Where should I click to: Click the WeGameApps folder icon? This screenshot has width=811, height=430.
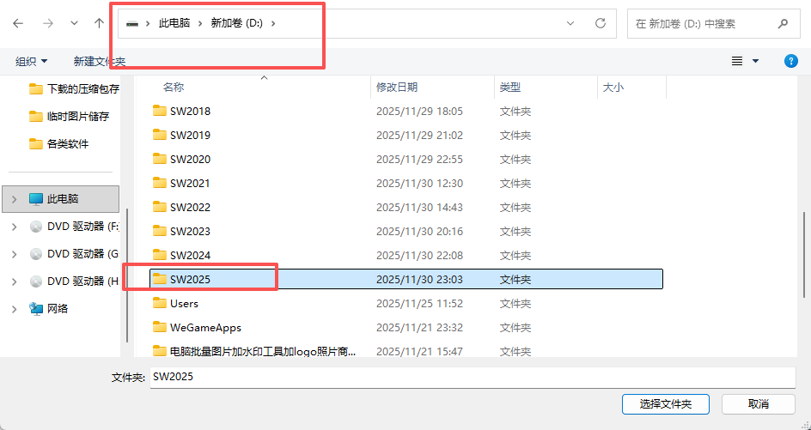pos(160,327)
